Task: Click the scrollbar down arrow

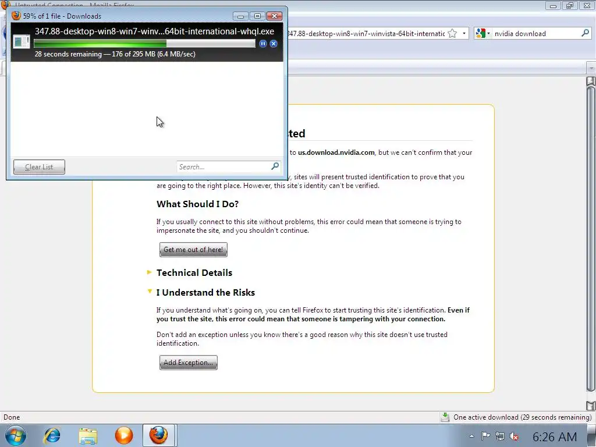Action: pyautogui.click(x=591, y=406)
